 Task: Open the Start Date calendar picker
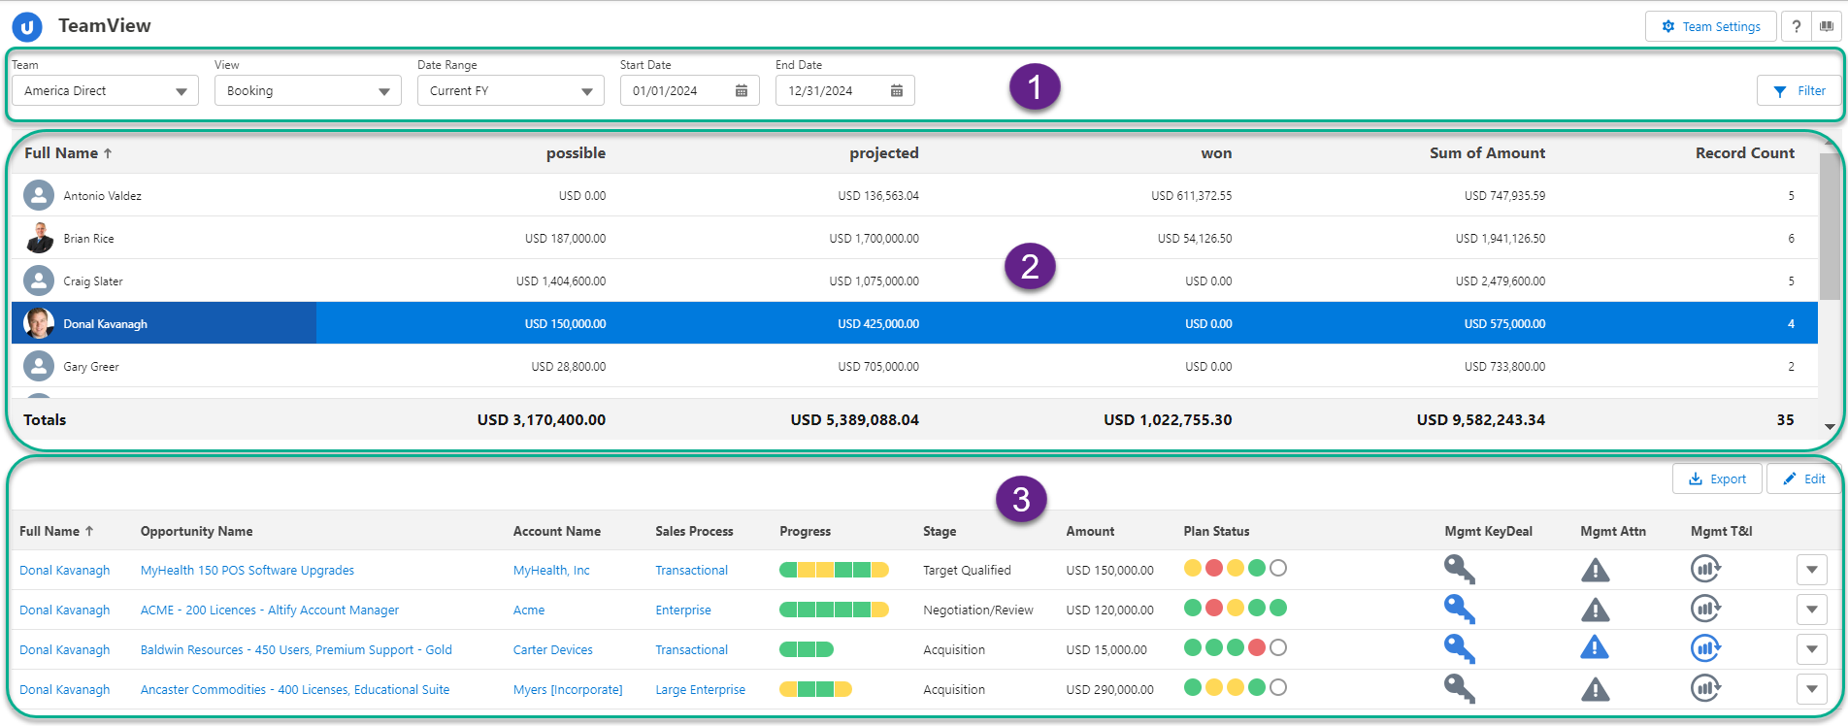(x=742, y=91)
